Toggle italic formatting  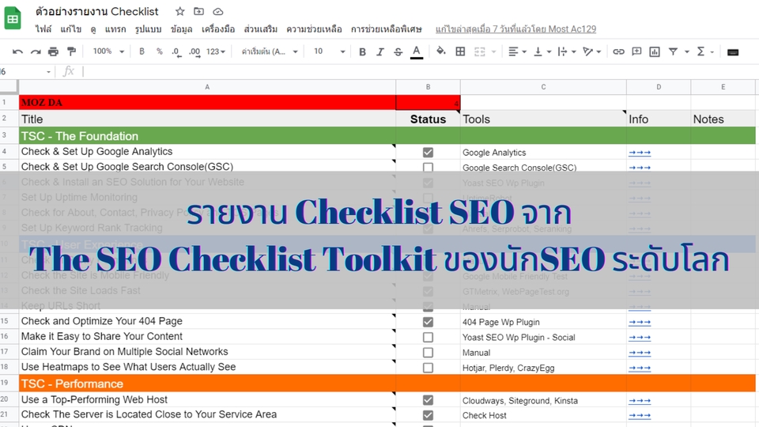point(380,52)
